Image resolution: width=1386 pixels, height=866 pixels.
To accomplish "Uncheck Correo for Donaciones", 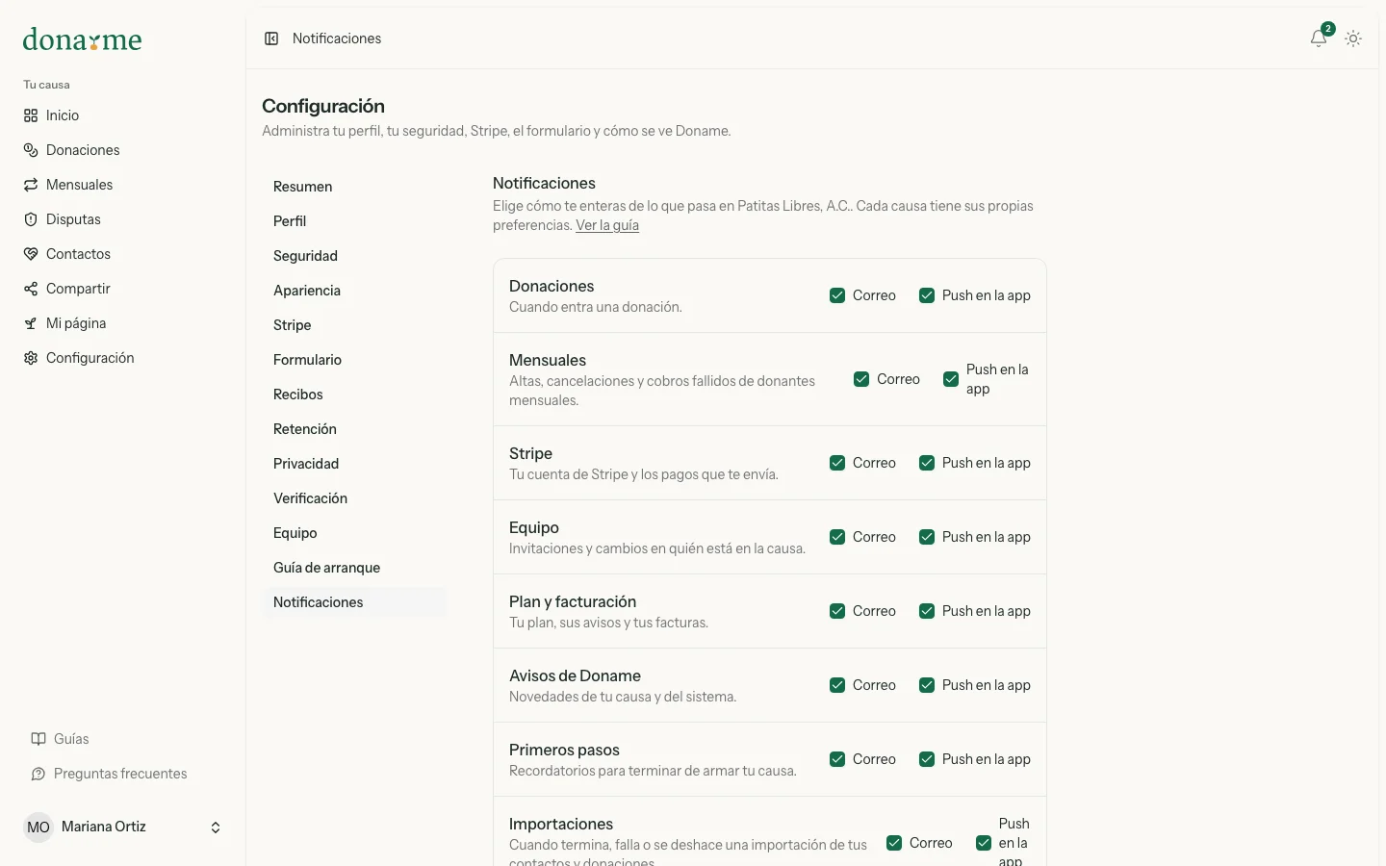I will (x=837, y=295).
